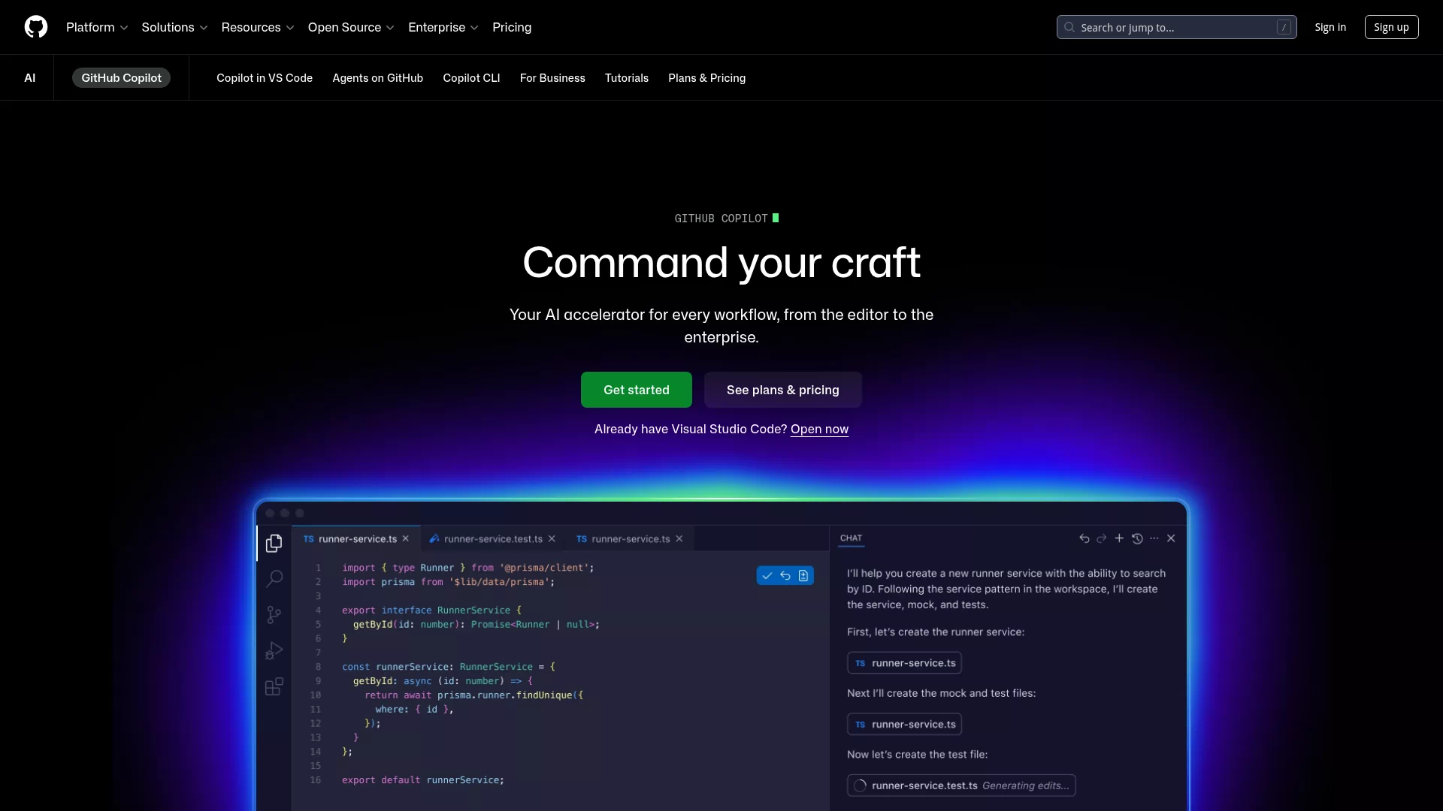Select the AI section label

pyautogui.click(x=30, y=78)
